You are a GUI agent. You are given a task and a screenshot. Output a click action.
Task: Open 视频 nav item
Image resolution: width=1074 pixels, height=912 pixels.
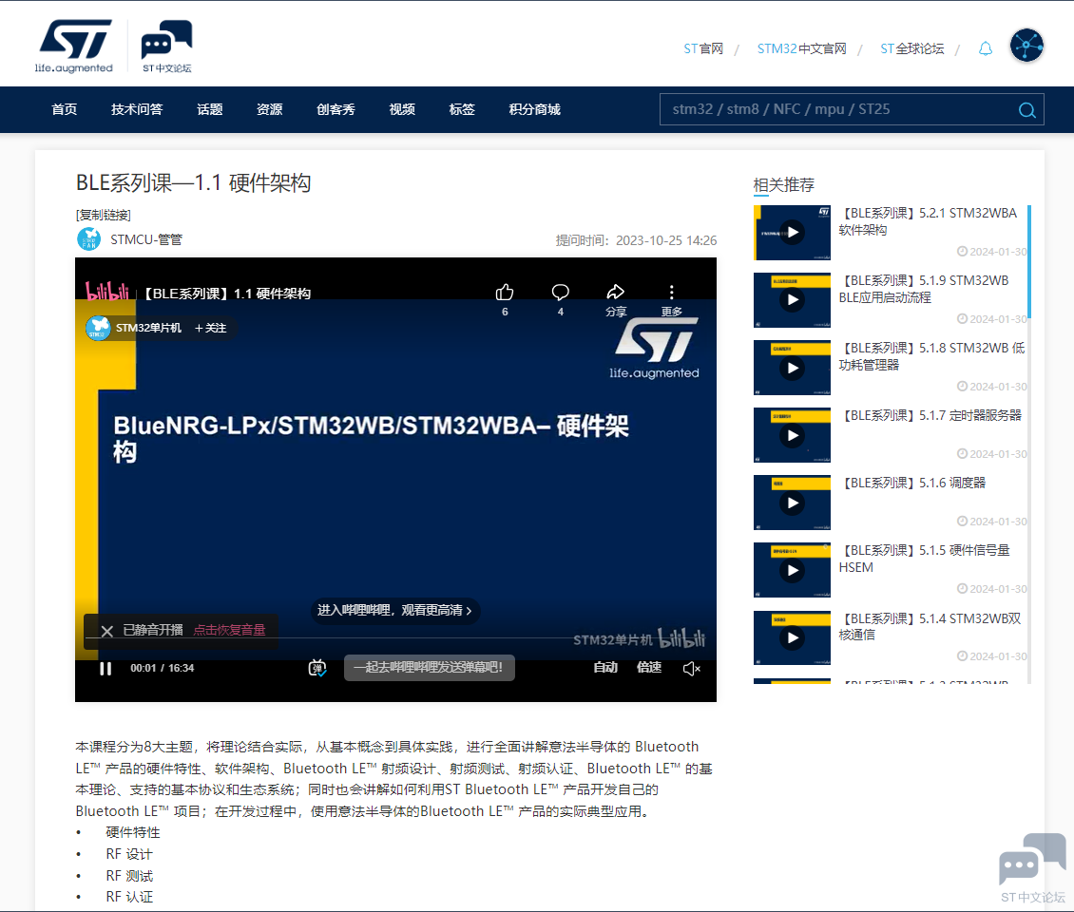[402, 109]
